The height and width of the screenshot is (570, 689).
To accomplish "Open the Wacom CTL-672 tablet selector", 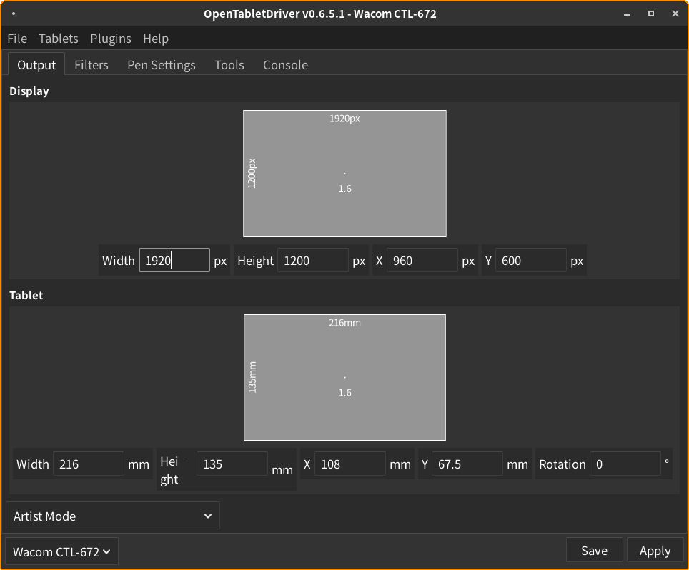I will [x=61, y=551].
